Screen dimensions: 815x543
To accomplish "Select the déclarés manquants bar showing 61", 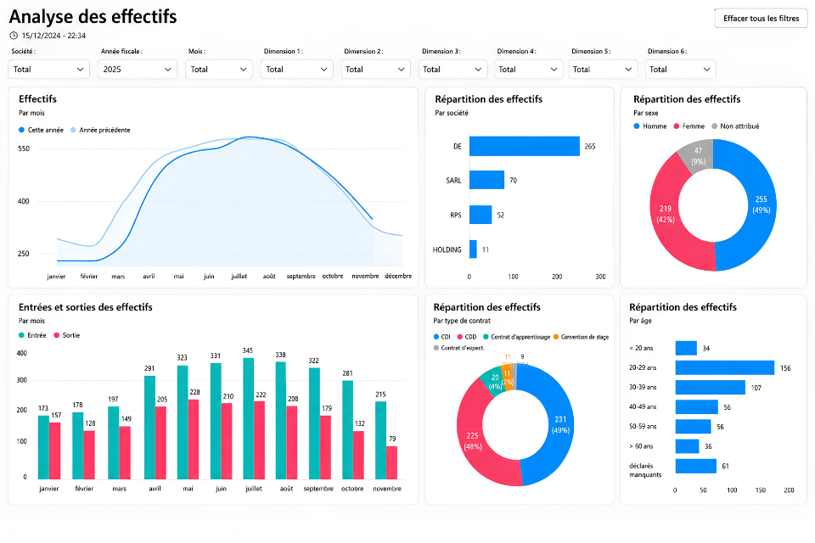I will click(x=696, y=466).
